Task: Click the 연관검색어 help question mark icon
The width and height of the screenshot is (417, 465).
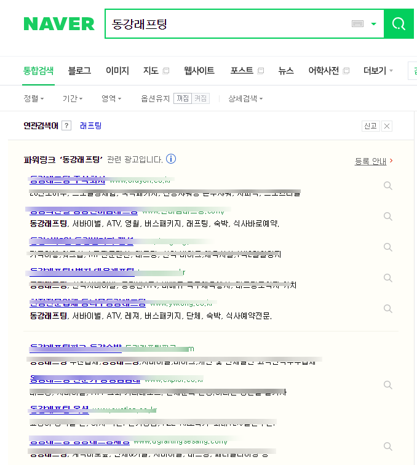Action: [x=66, y=125]
